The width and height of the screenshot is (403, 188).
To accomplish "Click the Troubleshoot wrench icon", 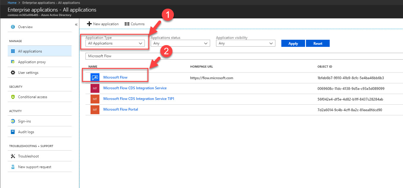I will [x=13, y=156].
